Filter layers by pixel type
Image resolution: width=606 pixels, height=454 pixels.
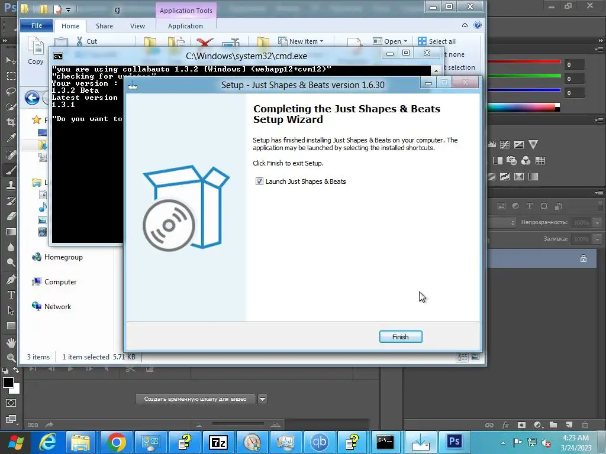click(x=501, y=206)
